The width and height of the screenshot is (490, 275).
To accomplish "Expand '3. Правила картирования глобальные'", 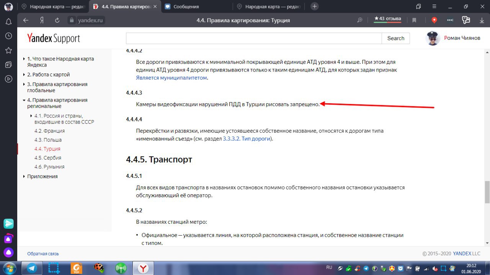I will 57,87.
